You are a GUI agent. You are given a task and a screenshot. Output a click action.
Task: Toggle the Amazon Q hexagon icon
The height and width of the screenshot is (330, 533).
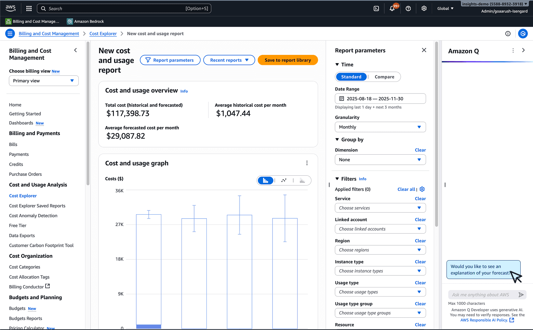pyautogui.click(x=523, y=33)
